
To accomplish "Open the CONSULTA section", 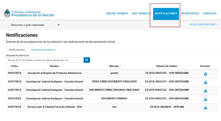I will (209, 14).
